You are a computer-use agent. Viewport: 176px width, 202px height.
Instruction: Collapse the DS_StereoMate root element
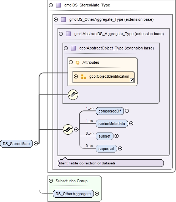click(x=36, y=143)
